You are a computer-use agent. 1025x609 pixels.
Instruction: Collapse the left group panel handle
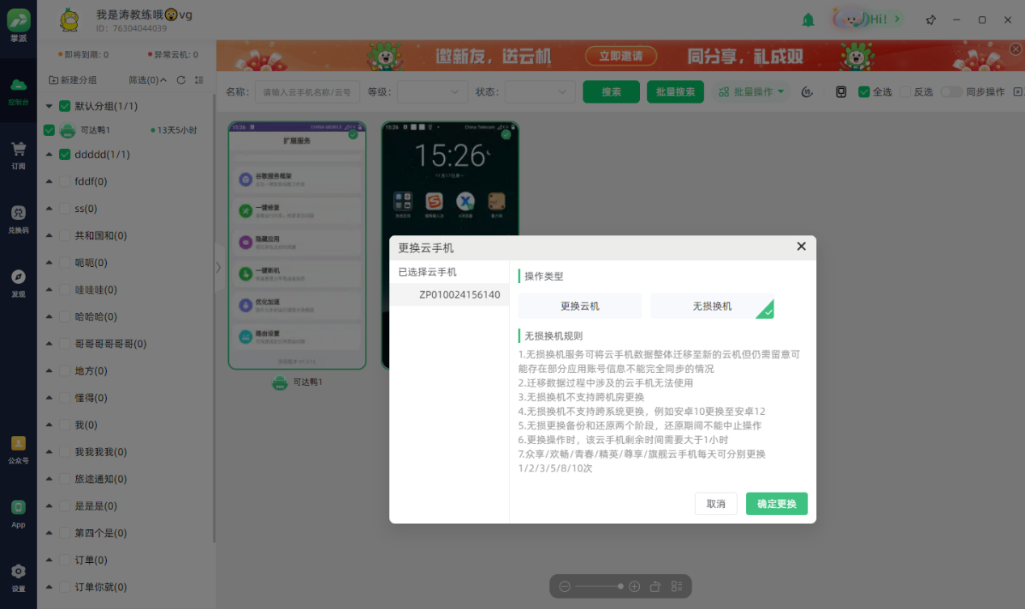click(x=218, y=267)
